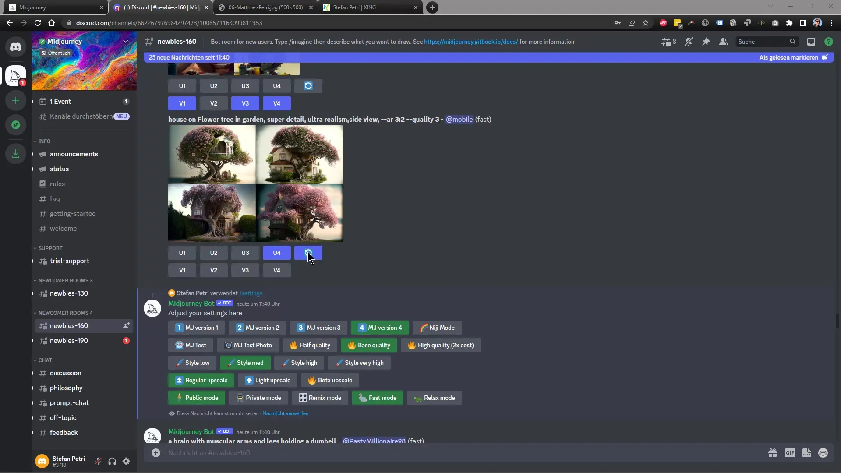Click U4 under house on Flower tree
Image resolution: width=841 pixels, height=473 pixels.
pos(277,253)
